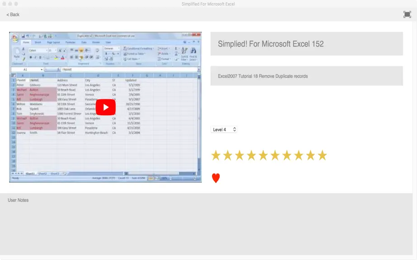Rate the video nine stars
Viewport: 417px width, 260px height.
pos(310,155)
